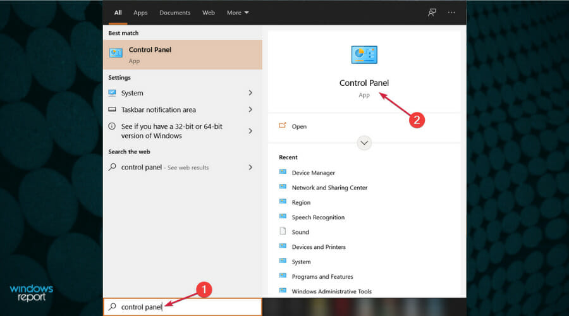569x316 pixels.
Task: Click System icon in Recent list
Action: click(283, 261)
